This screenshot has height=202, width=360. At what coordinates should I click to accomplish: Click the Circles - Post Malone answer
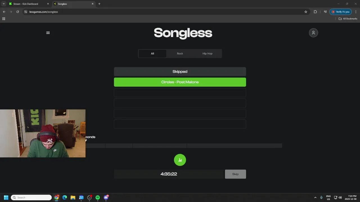[180, 82]
